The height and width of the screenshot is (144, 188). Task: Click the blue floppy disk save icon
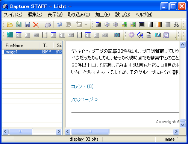[27, 24]
